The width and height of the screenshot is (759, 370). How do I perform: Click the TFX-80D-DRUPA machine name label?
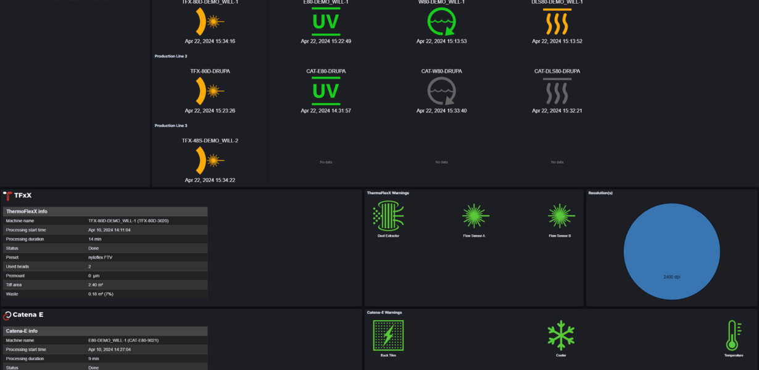click(x=210, y=71)
